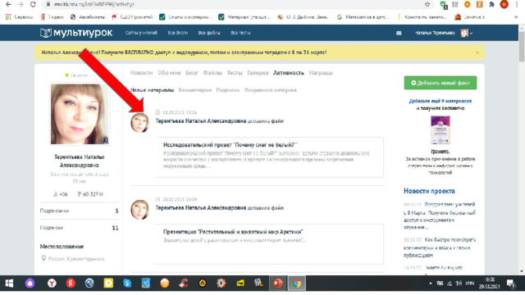
Task: Expand the user account dropdown in header
Action: [472, 33]
